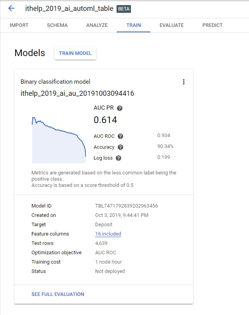Image resolution: width=249 pixels, height=315 pixels.
Task: Show help for AUC PR metric
Action: pyautogui.click(x=120, y=108)
